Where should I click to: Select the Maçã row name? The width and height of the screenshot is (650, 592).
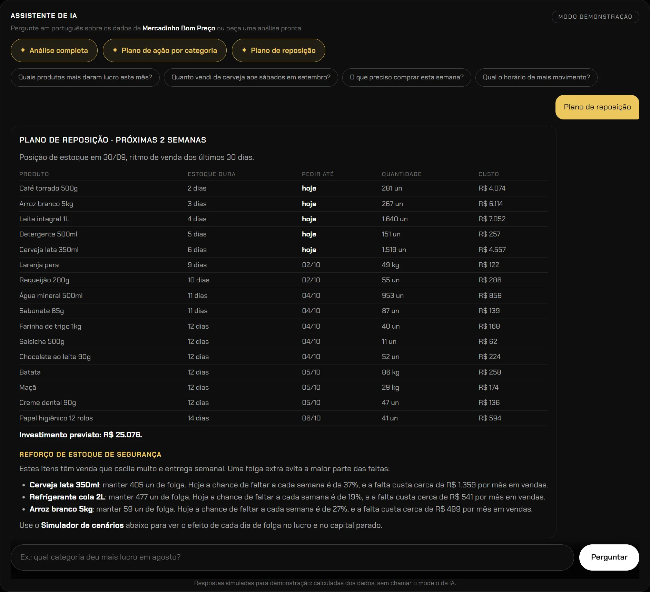(x=28, y=387)
